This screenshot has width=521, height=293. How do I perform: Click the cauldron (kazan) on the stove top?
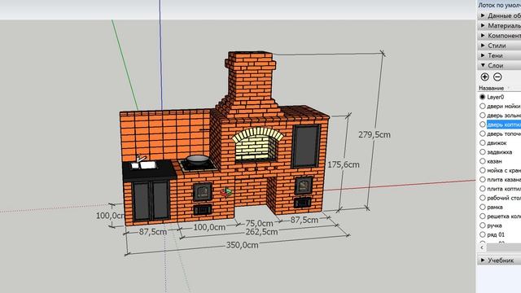pyautogui.click(x=197, y=160)
